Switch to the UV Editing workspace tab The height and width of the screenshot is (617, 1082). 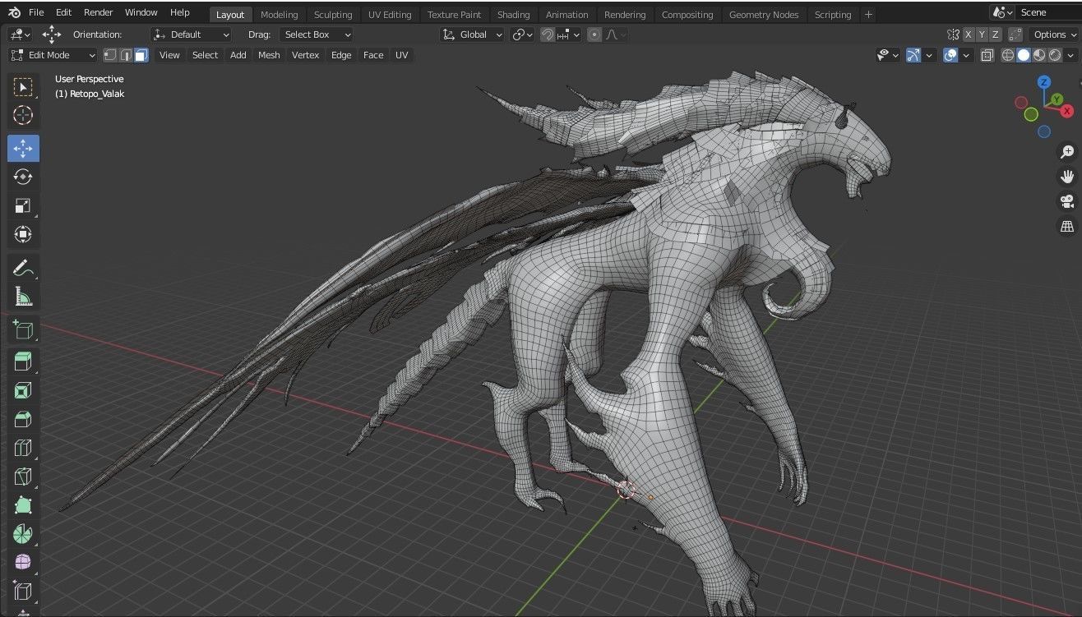pyautogui.click(x=390, y=15)
